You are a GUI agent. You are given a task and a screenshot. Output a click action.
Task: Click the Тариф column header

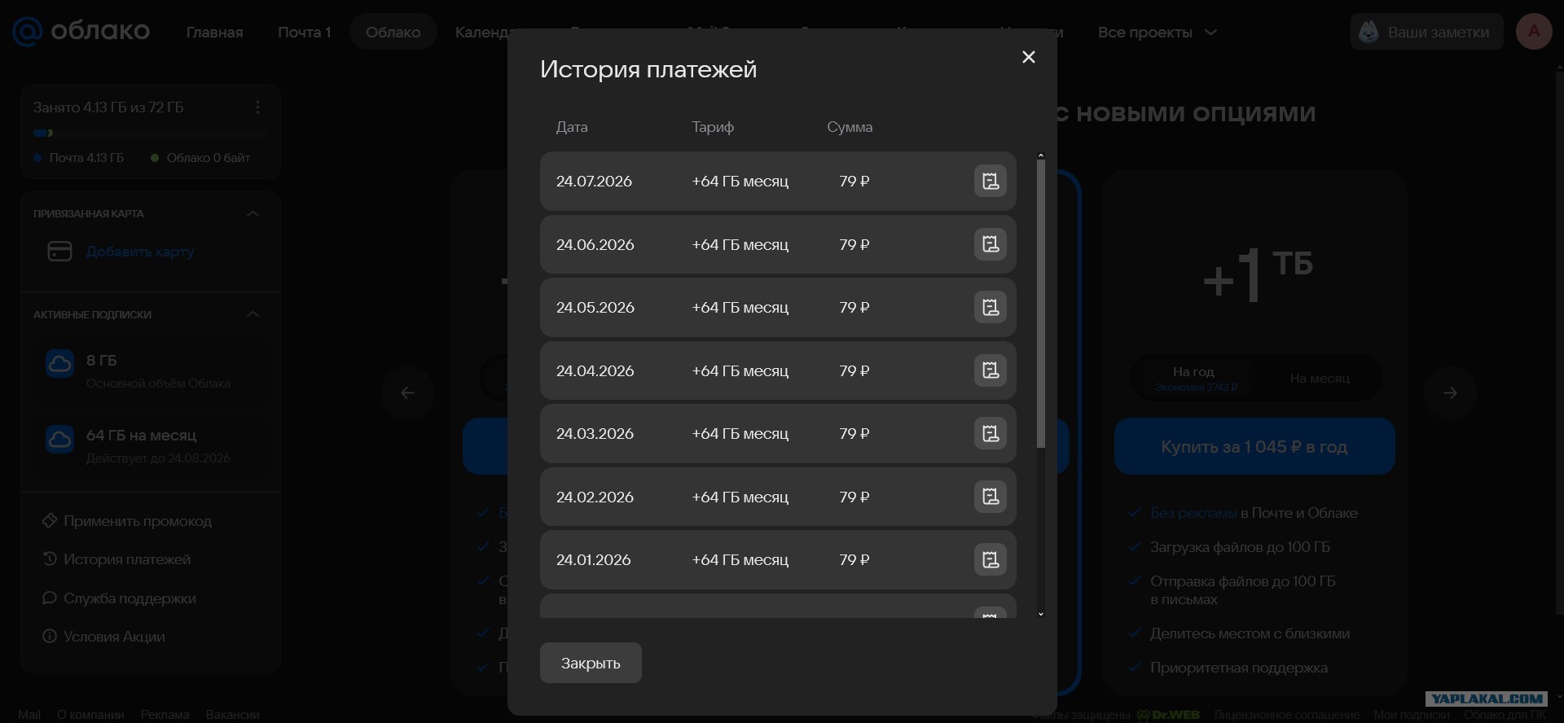click(713, 127)
